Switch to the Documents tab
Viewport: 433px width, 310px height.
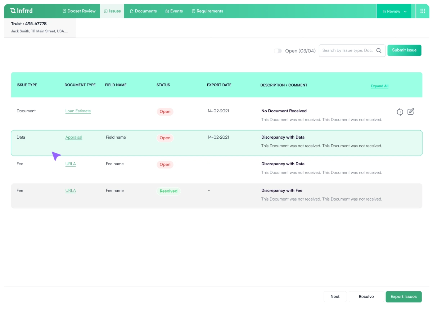click(143, 11)
